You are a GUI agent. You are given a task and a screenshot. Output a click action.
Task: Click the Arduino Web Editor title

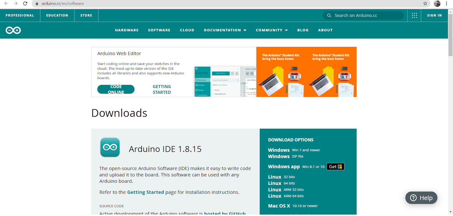click(119, 53)
